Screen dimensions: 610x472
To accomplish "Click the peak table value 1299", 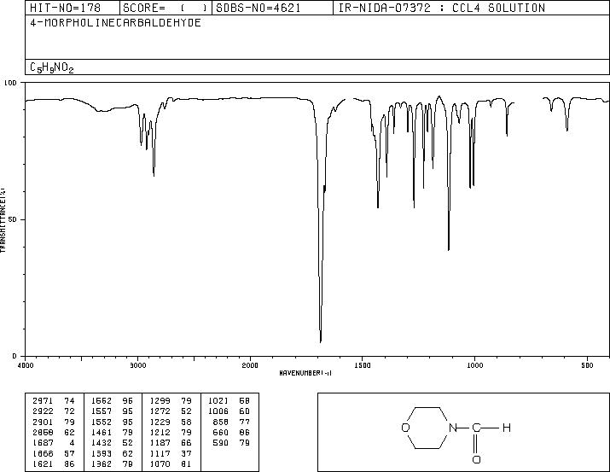I will point(160,401).
